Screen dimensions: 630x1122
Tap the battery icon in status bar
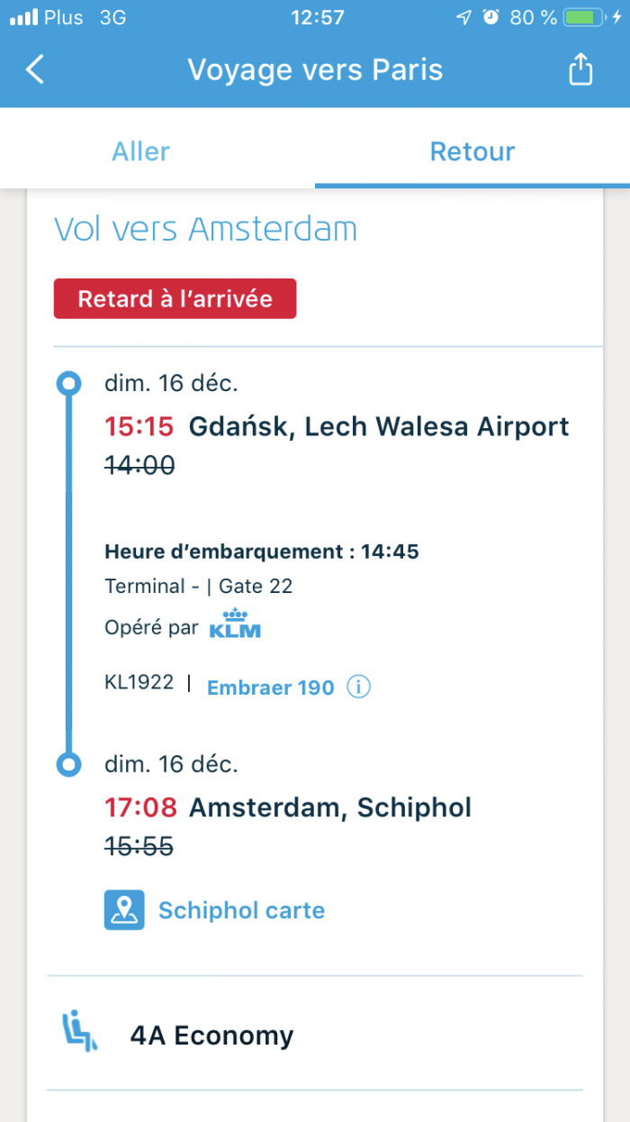[x=589, y=17]
